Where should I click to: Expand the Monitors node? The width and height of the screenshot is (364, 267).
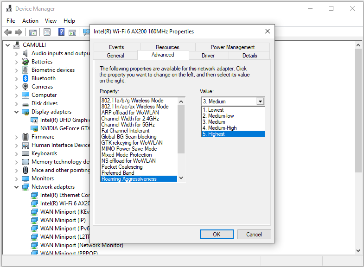coord(16,179)
